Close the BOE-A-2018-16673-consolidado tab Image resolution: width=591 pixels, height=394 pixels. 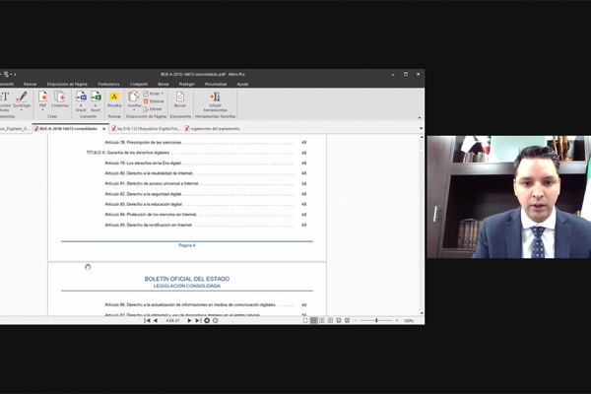tap(104, 129)
